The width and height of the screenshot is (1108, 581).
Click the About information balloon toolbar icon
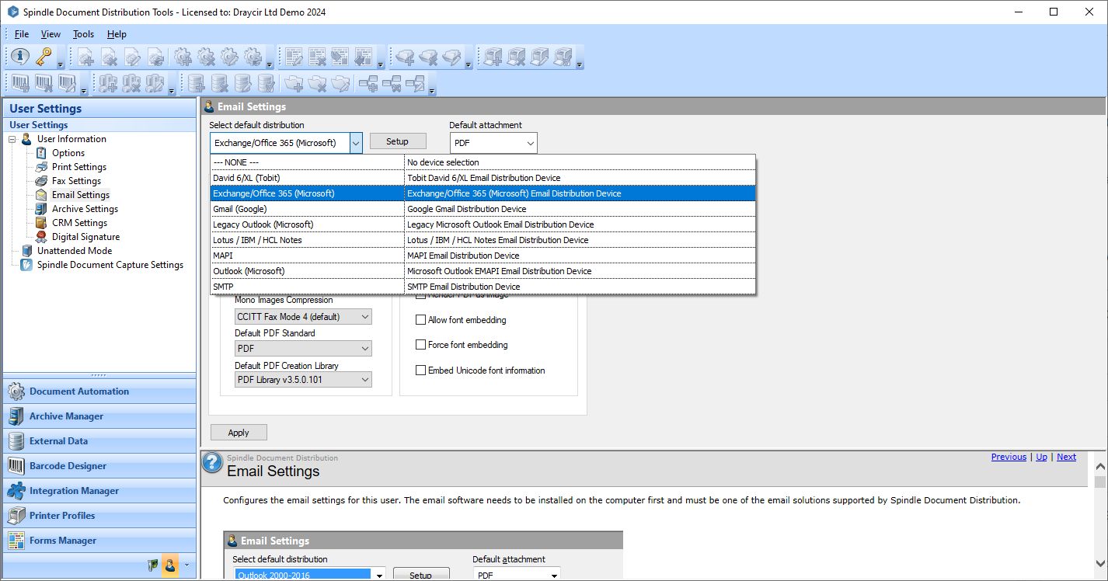click(20, 57)
